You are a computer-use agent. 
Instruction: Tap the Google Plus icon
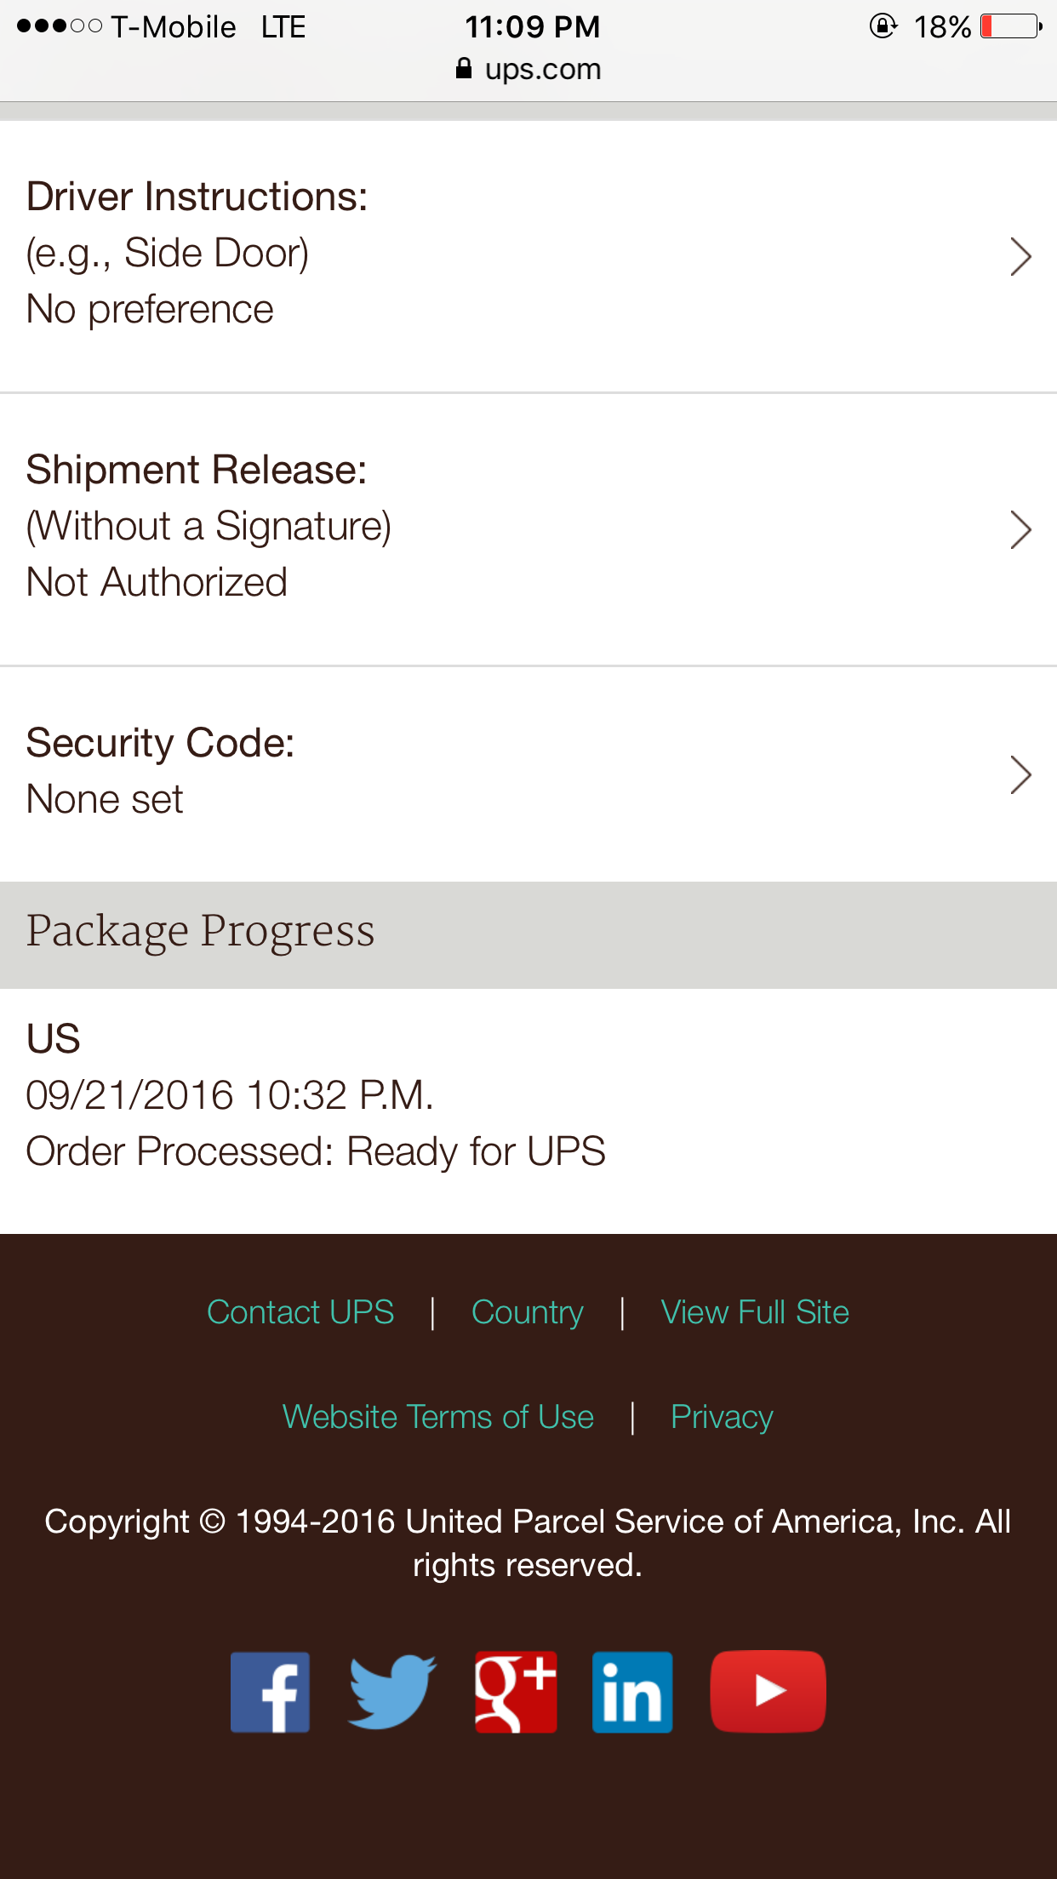pyautogui.click(x=515, y=1692)
